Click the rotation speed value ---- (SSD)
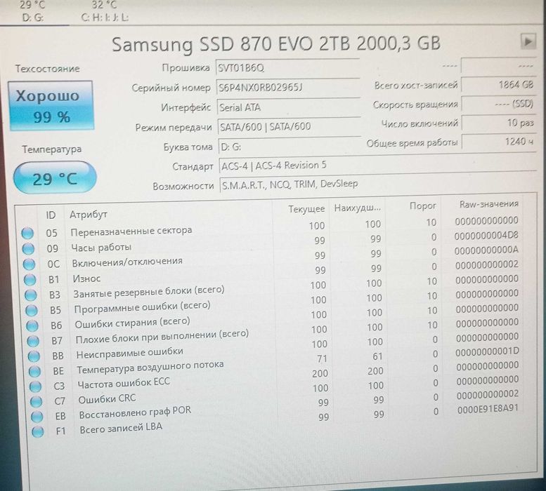The width and height of the screenshot is (546, 491). click(499, 104)
